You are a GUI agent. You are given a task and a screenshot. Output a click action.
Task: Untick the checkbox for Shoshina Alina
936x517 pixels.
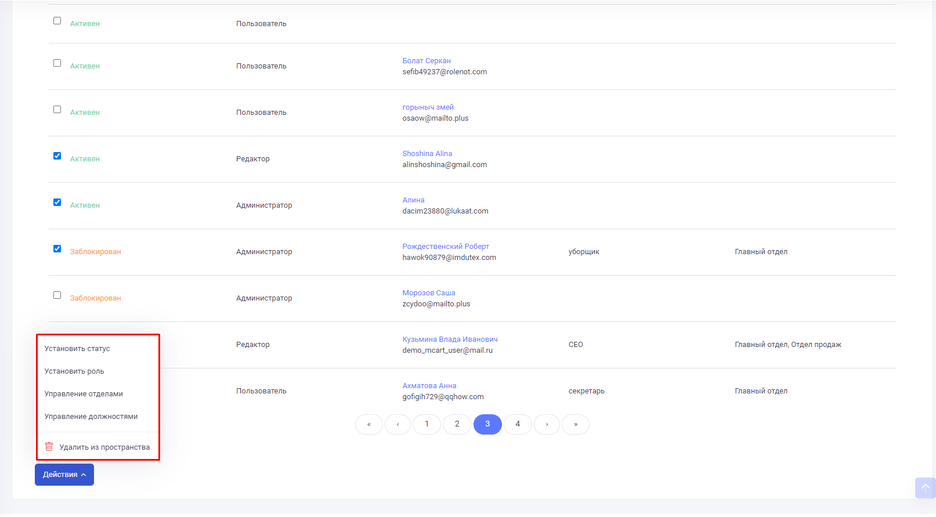click(x=57, y=156)
